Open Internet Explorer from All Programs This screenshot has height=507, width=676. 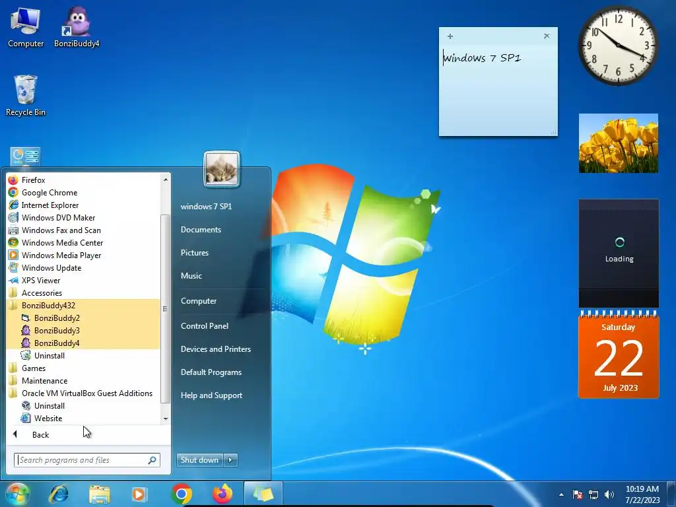[x=83, y=205]
